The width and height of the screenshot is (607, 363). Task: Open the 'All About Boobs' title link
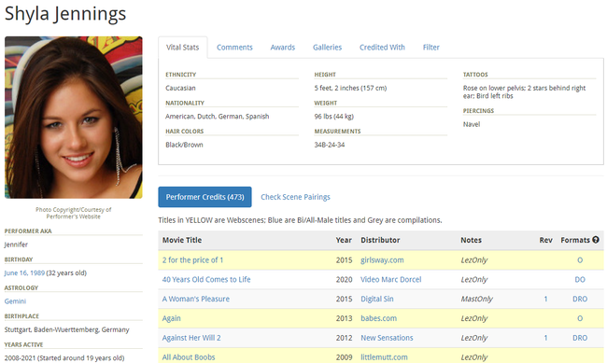[x=189, y=357]
